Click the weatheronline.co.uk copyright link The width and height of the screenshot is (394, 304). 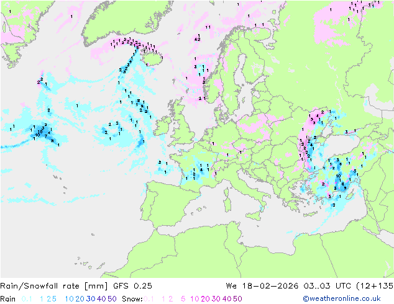coord(342,298)
